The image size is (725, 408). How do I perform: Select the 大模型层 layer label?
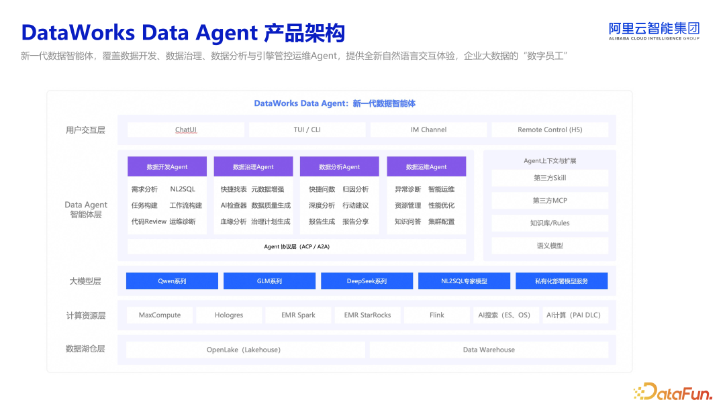click(x=85, y=281)
